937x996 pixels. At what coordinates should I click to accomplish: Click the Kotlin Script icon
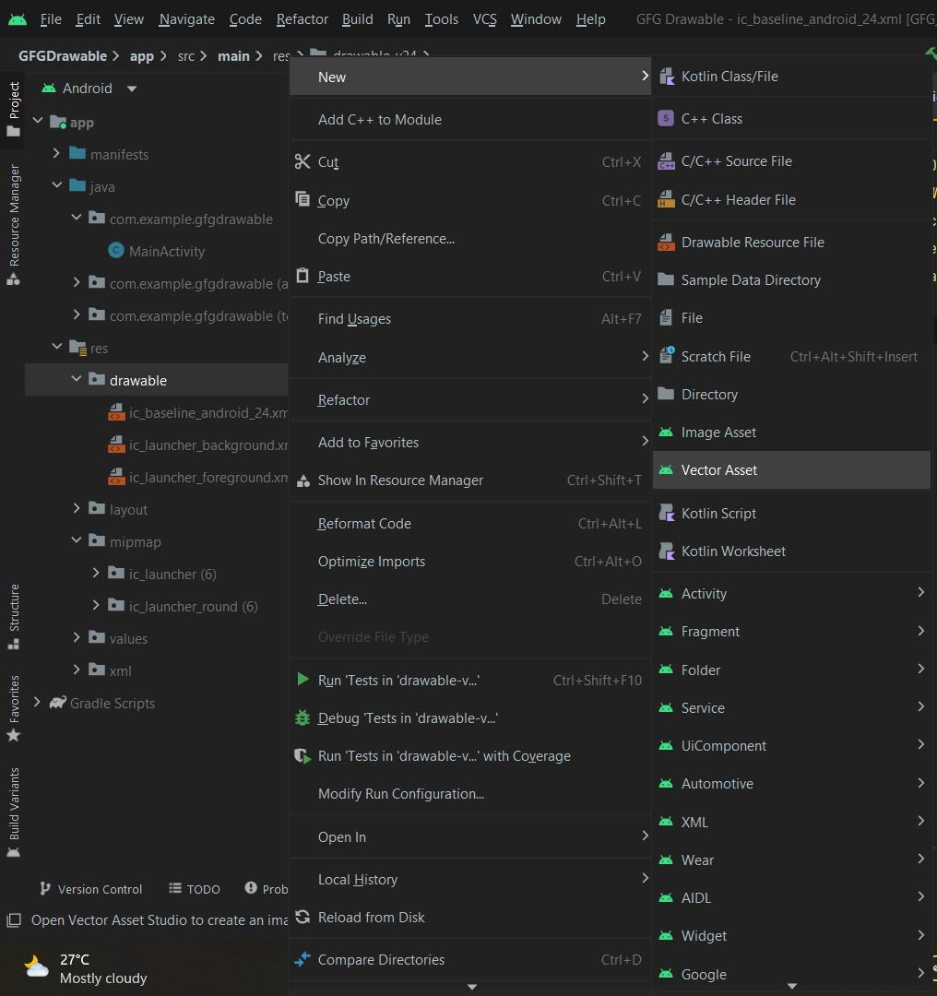tap(666, 513)
